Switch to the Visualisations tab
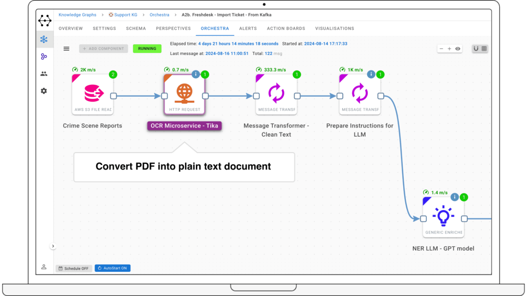526x296 pixels. pyautogui.click(x=335, y=29)
